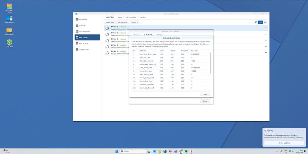Click the Windows taskbar search field
Image resolution: width=308 pixels, height=154 pixels.
tap(132, 151)
